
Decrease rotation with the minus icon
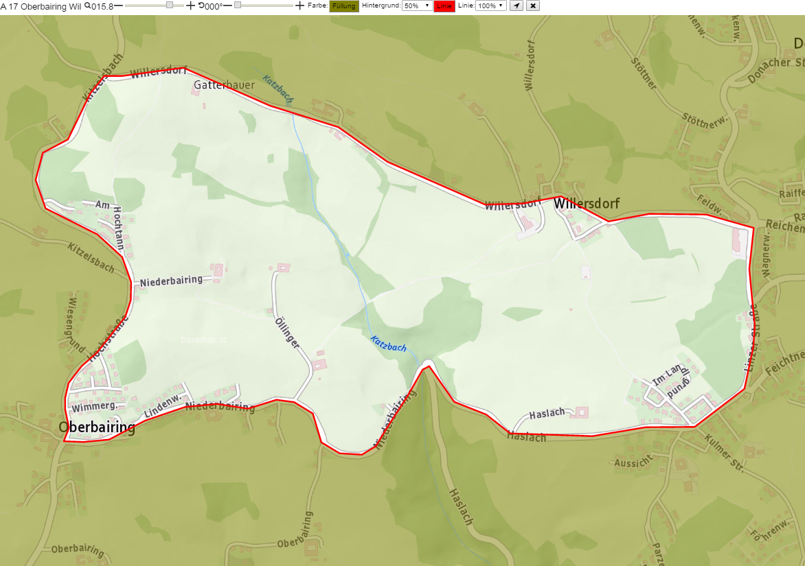(x=227, y=5)
